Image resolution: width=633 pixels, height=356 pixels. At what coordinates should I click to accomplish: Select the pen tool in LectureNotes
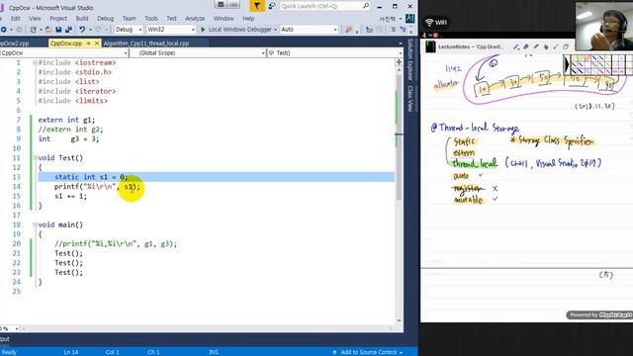click(x=516, y=46)
